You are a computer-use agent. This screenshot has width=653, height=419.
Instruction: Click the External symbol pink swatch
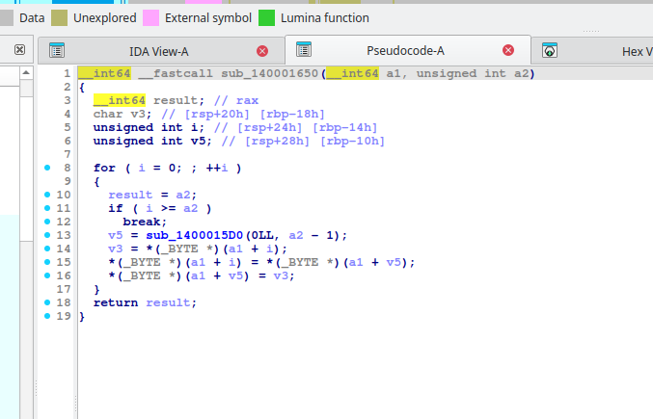150,18
